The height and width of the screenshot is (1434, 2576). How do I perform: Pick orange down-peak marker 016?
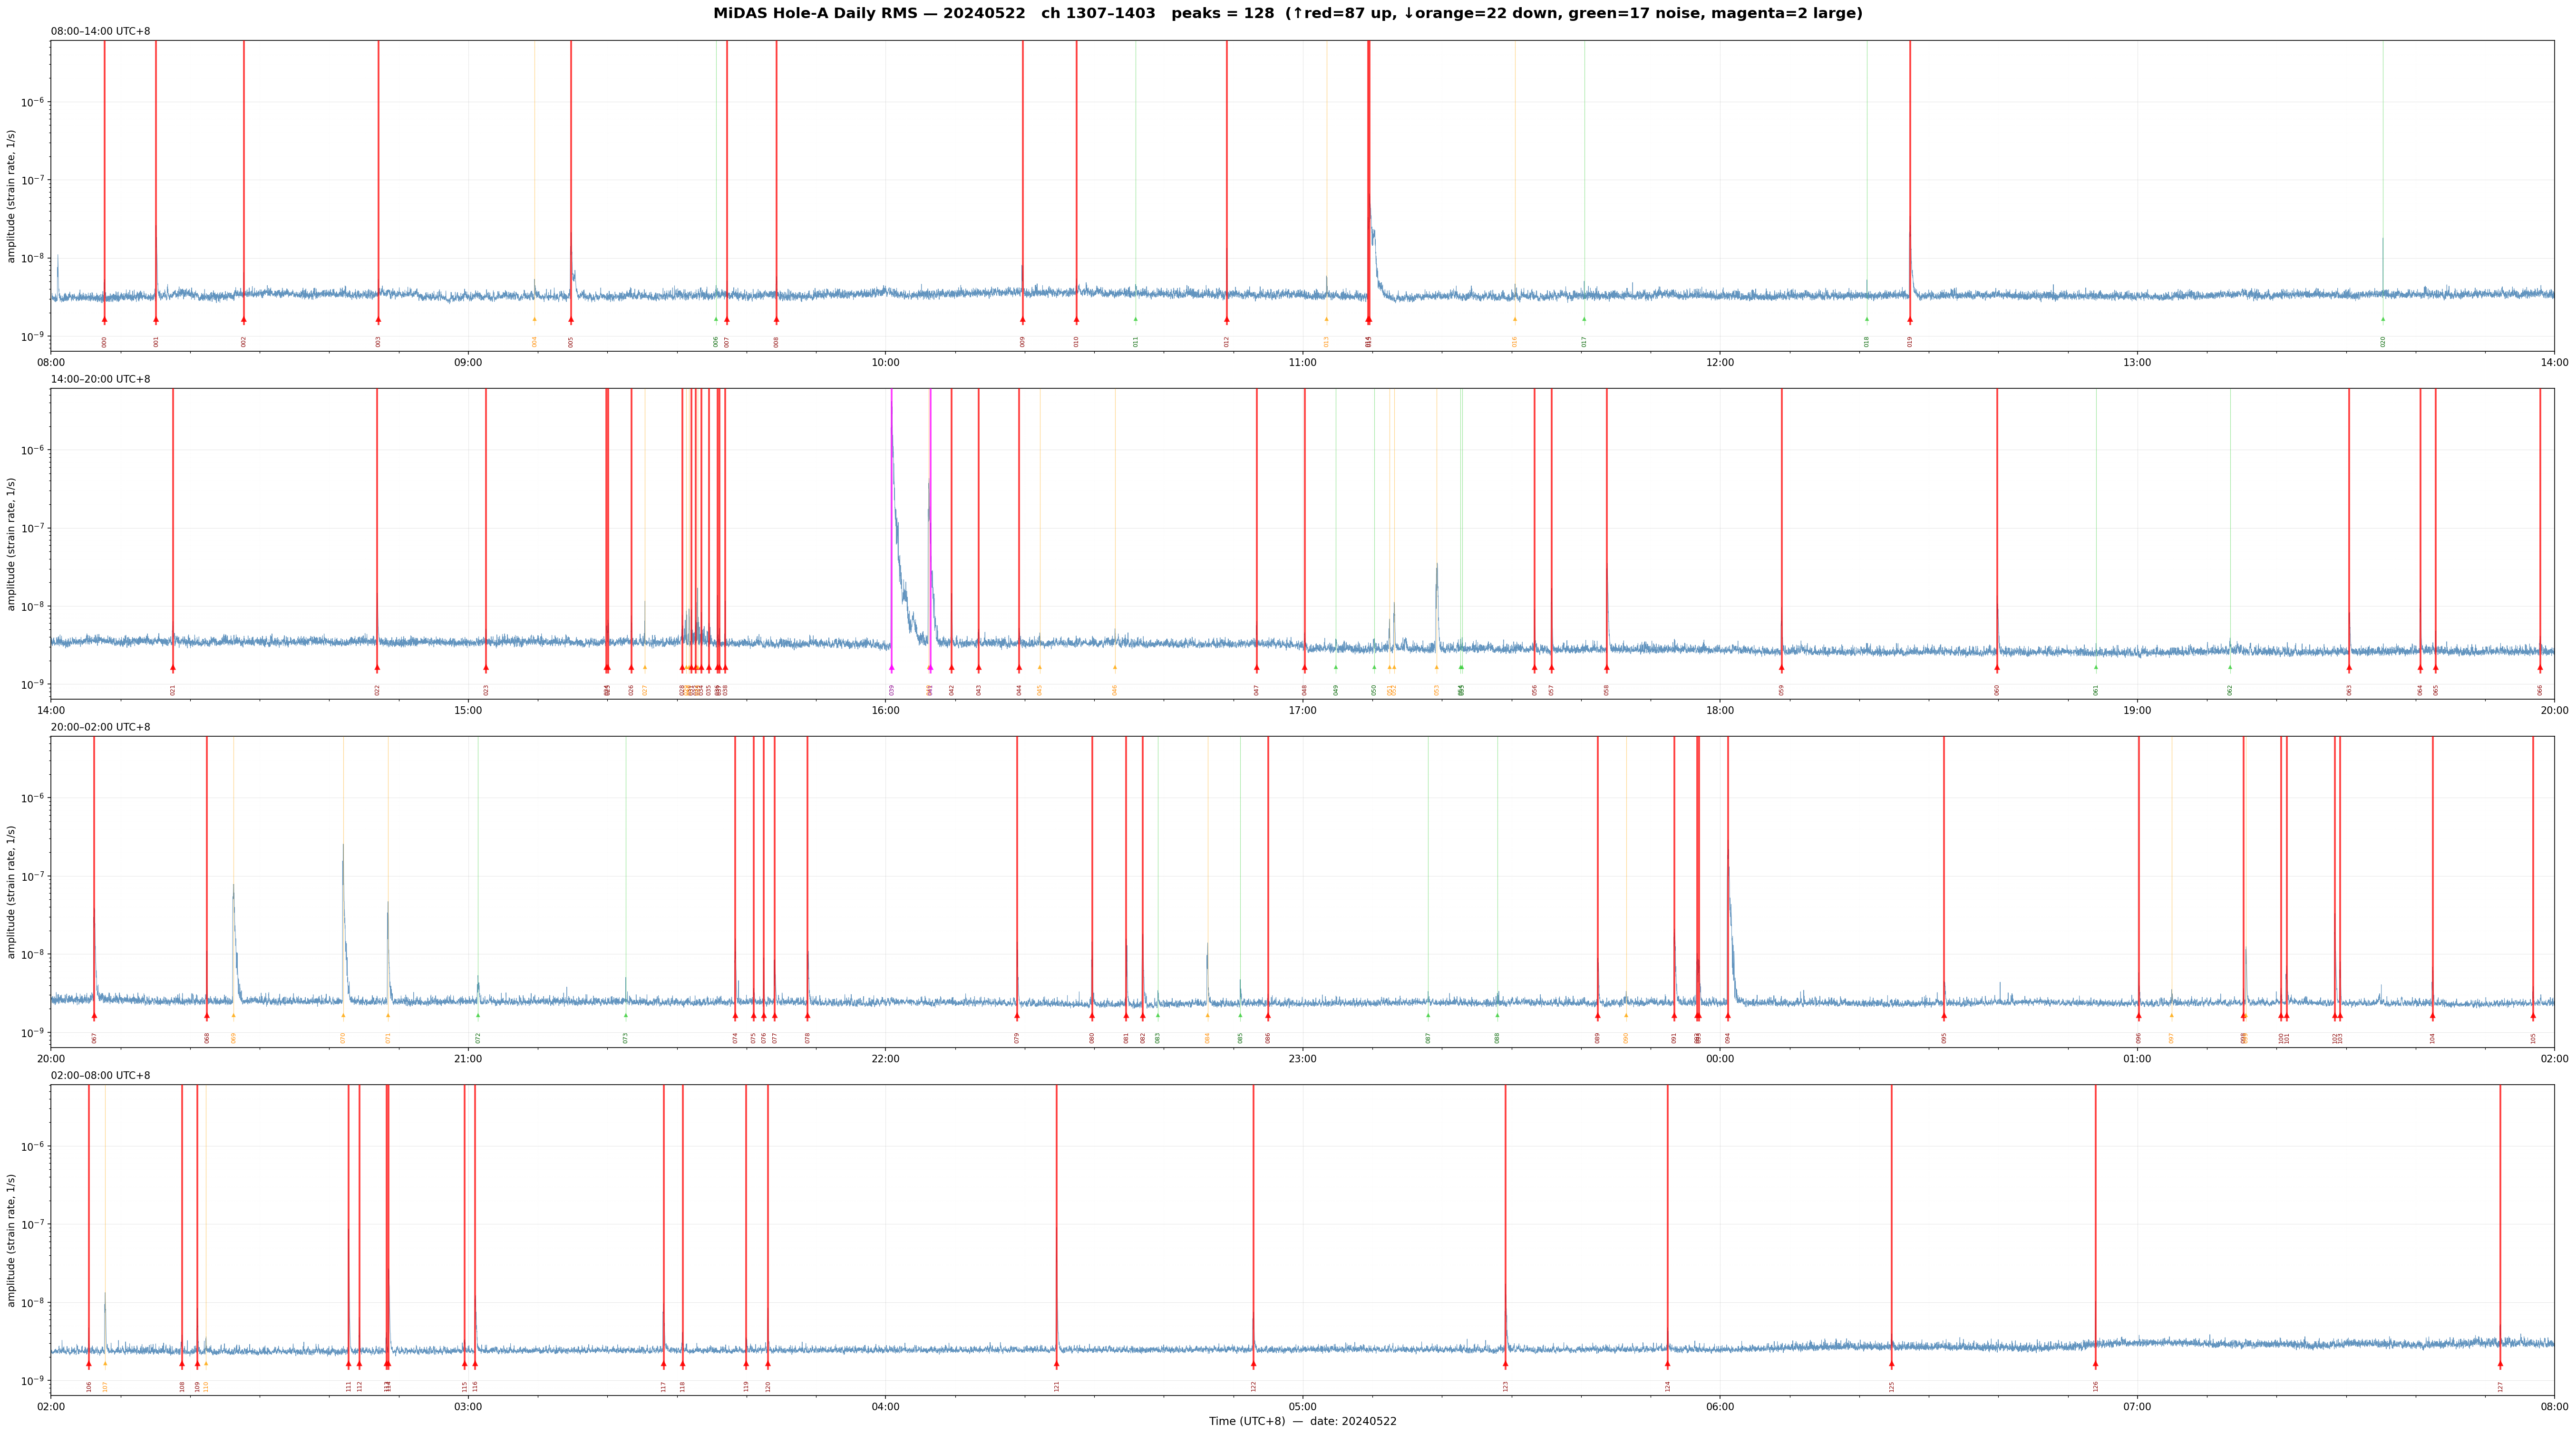[1514, 320]
